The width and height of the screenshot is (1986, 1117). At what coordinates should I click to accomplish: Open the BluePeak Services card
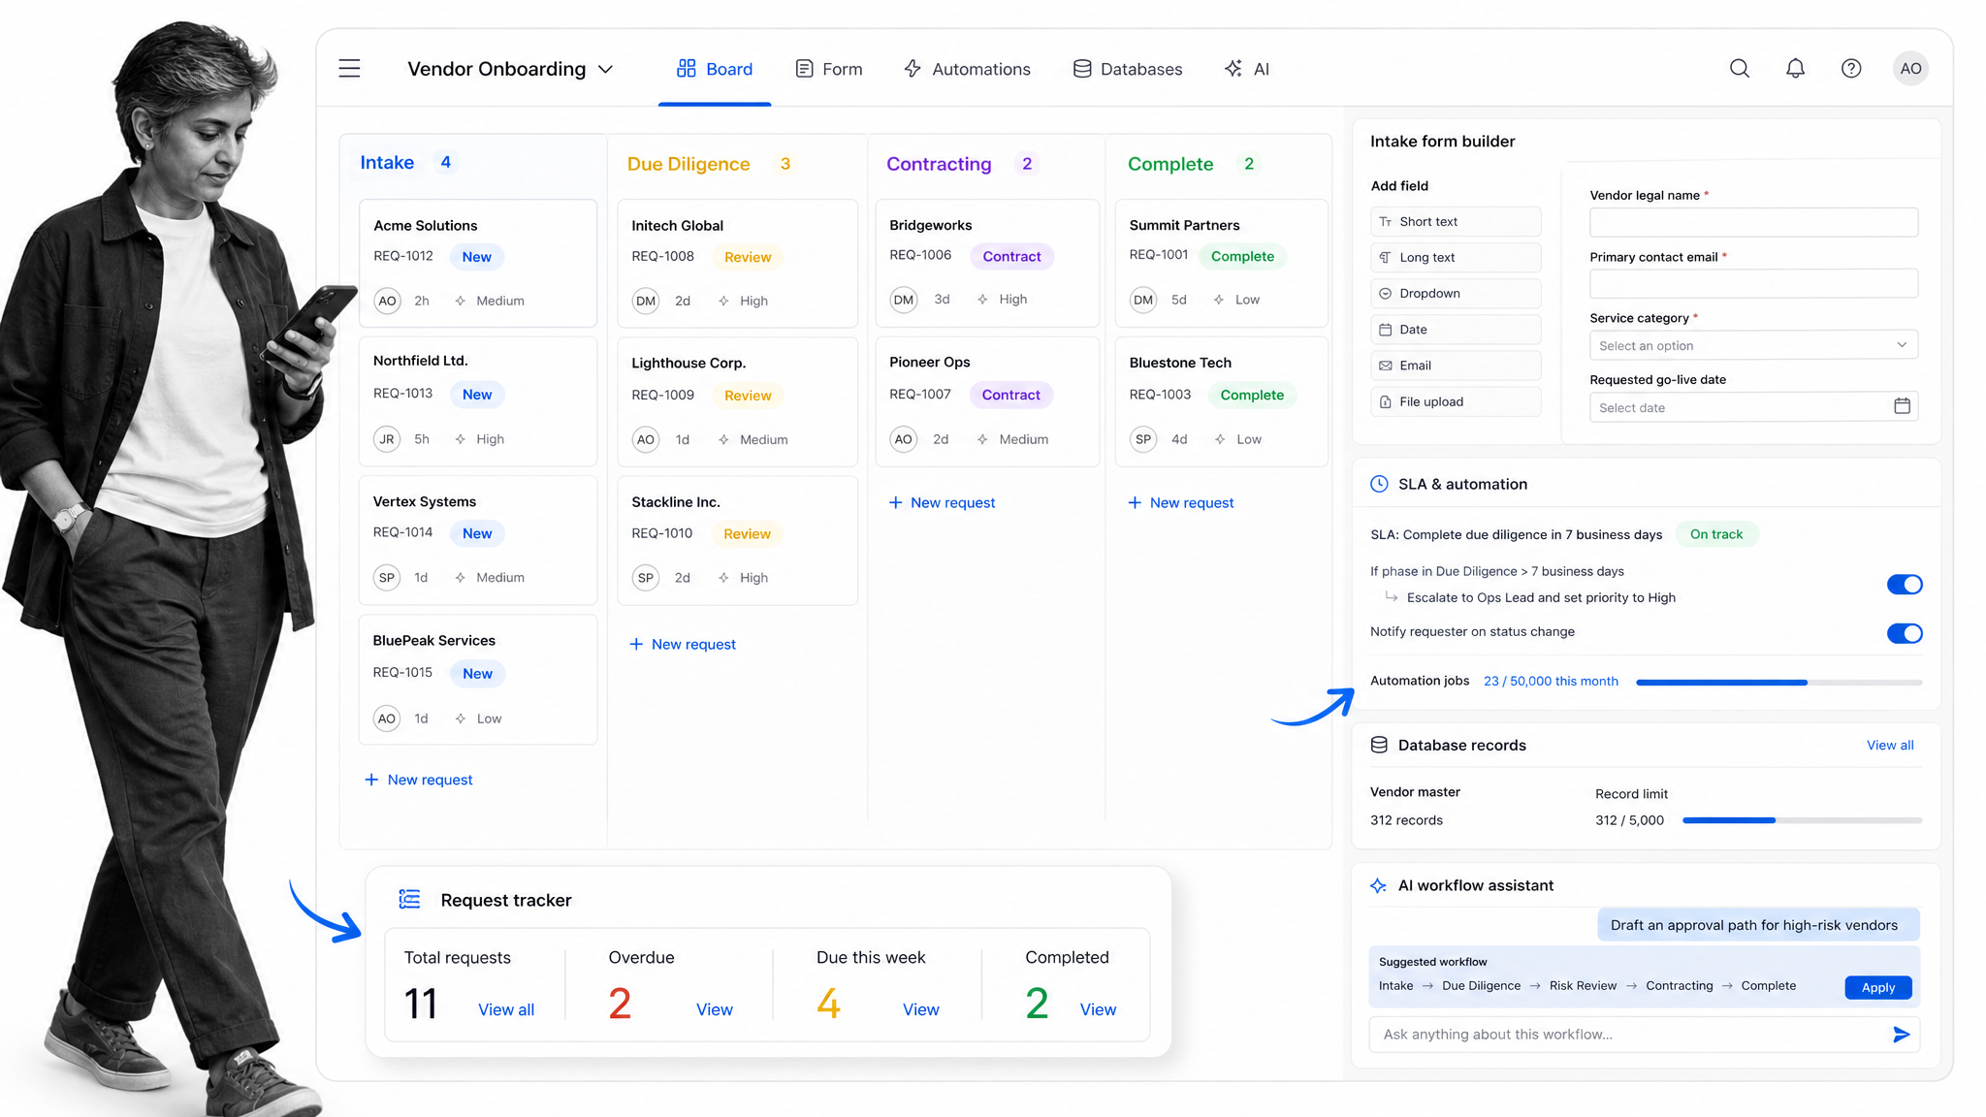point(478,679)
